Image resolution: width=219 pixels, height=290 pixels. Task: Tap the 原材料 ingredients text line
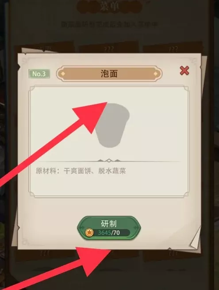click(81, 171)
